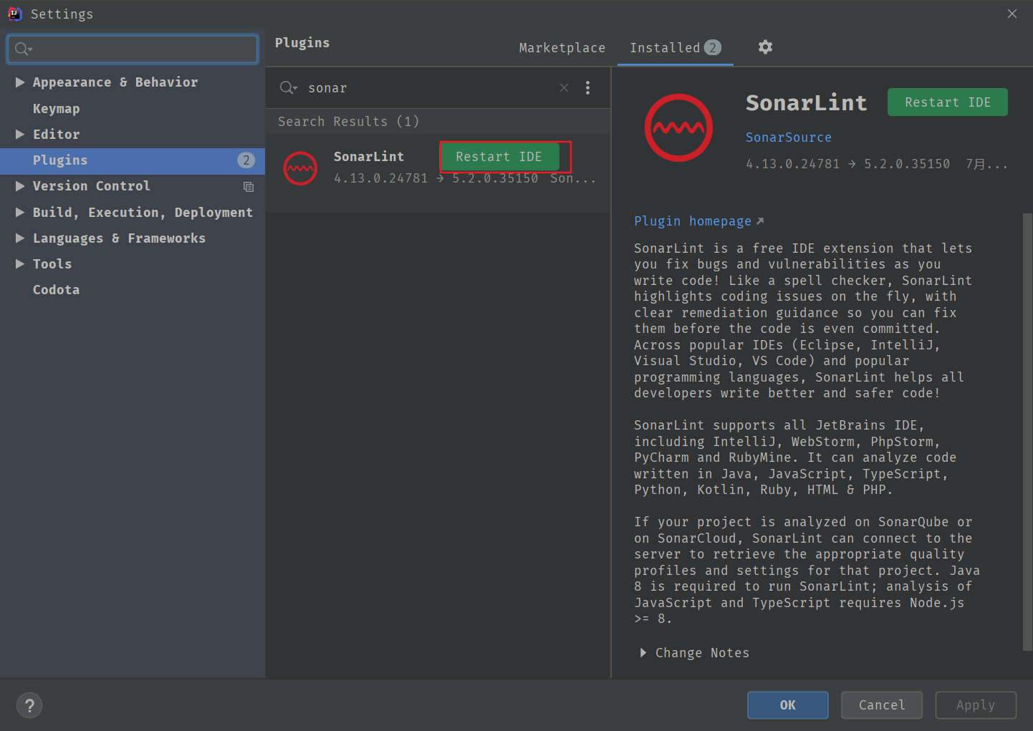Expand Build, Execution, Deployment

tap(20, 212)
